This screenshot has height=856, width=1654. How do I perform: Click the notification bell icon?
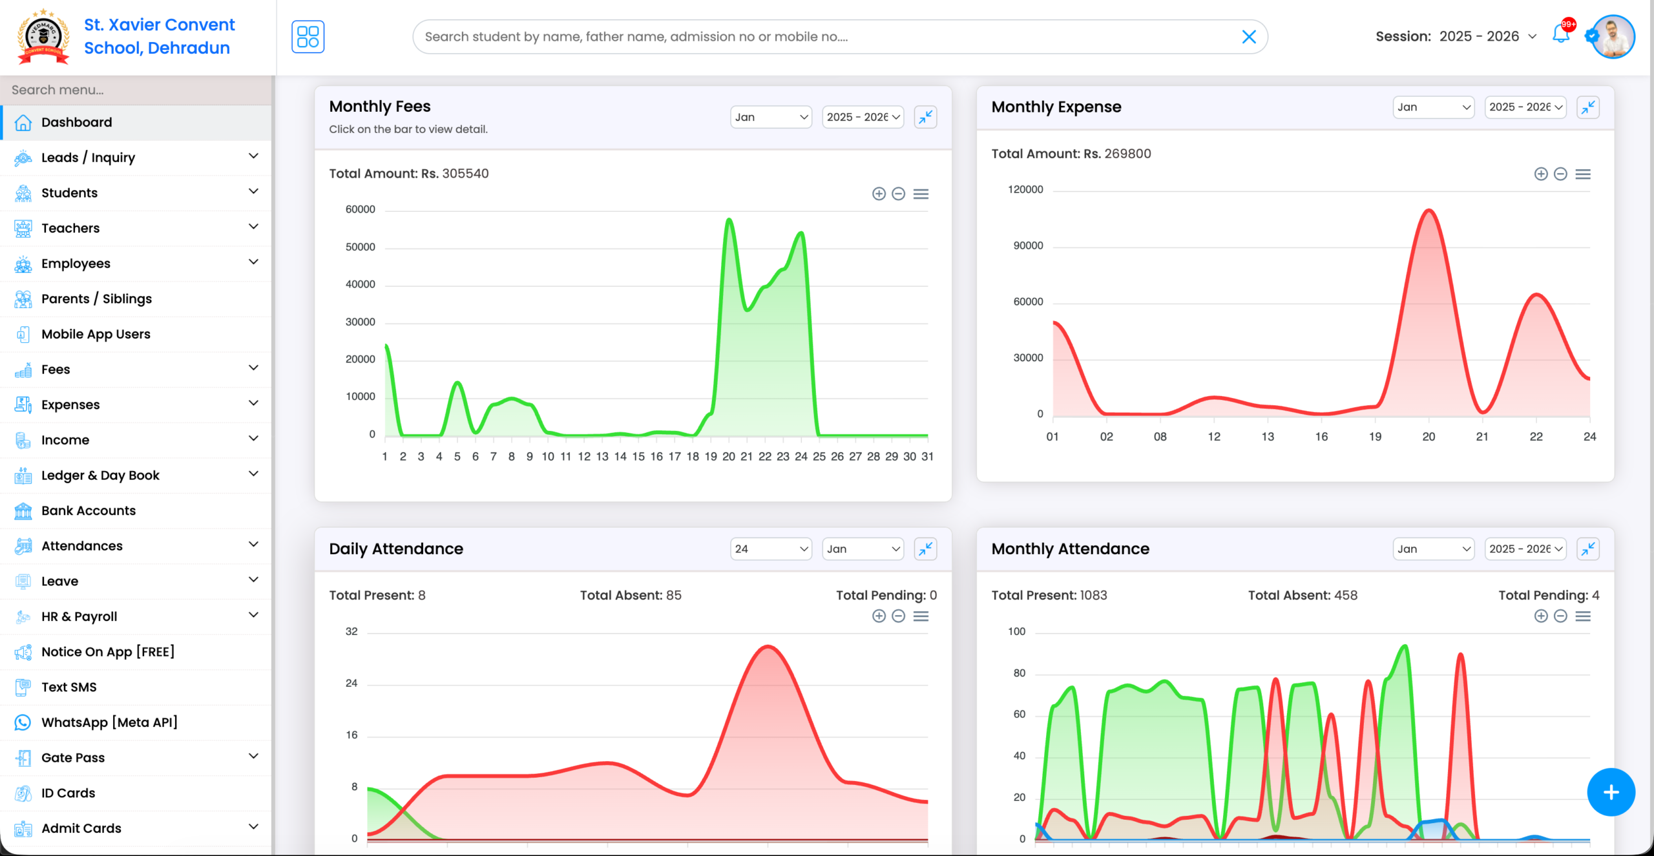click(x=1561, y=35)
